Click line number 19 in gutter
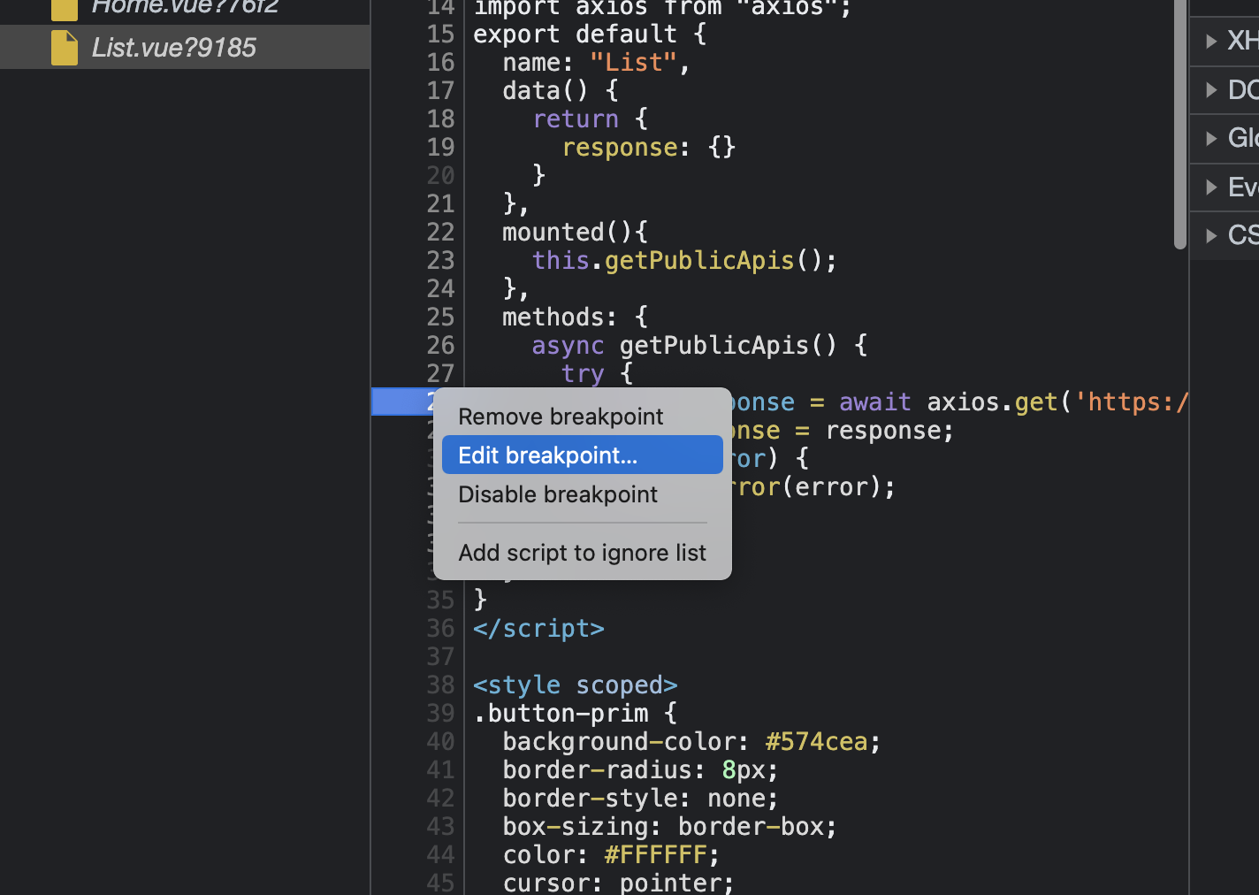Screen dimensions: 1259x895 coord(440,147)
